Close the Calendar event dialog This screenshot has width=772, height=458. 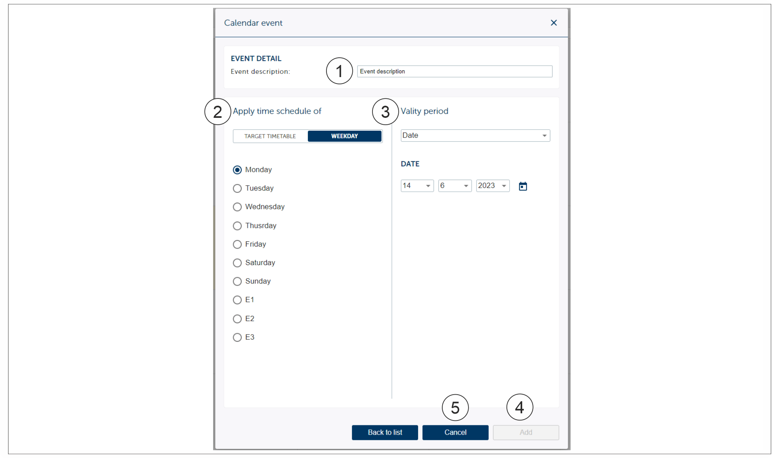point(554,23)
